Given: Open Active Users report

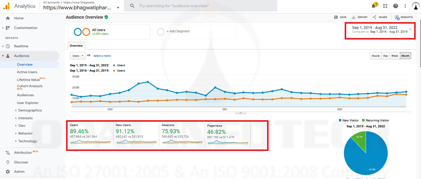Looking at the screenshot, I should (x=27, y=72).
